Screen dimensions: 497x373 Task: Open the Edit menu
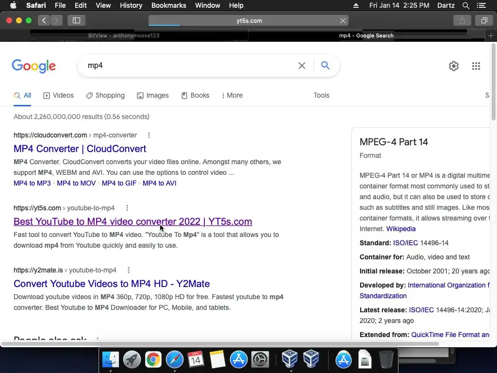(x=81, y=5)
